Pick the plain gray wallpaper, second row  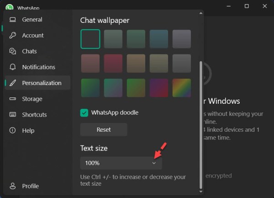click(x=182, y=64)
